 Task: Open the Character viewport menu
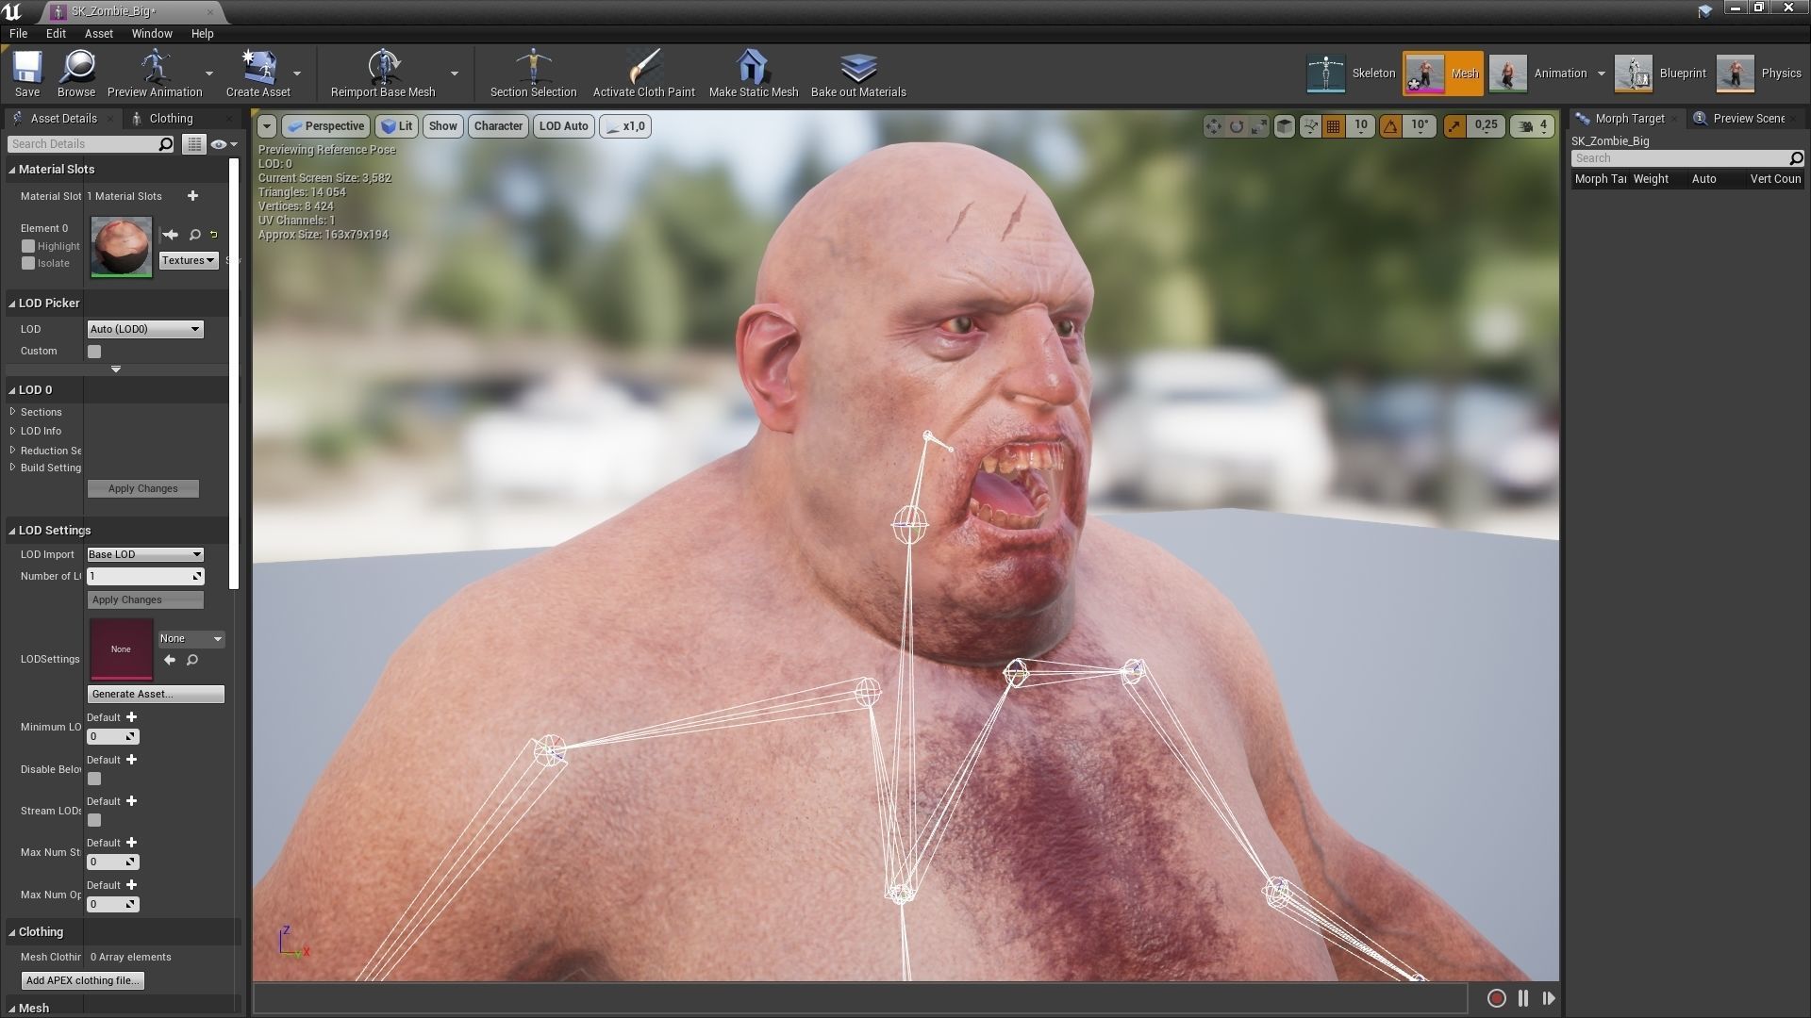click(498, 126)
